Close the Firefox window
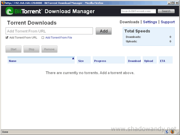 point(177,3)
